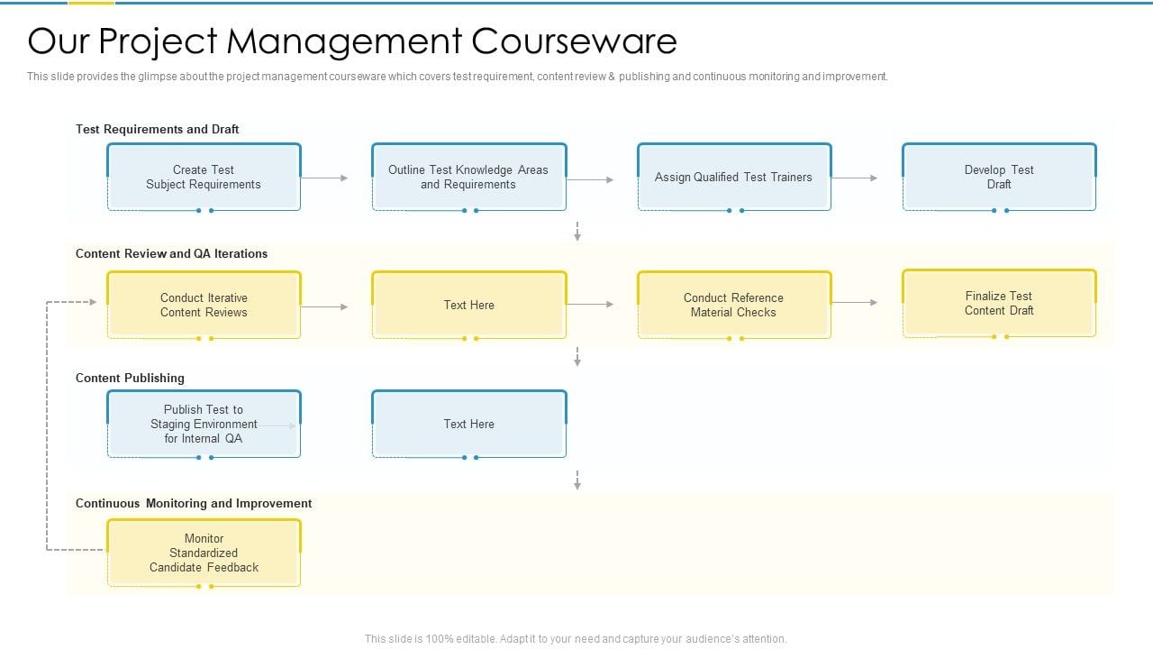Click the 'Test Requirements and Draft' heading

point(158,129)
